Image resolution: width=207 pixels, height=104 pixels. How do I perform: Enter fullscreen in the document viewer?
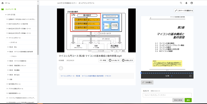(x=190, y=76)
